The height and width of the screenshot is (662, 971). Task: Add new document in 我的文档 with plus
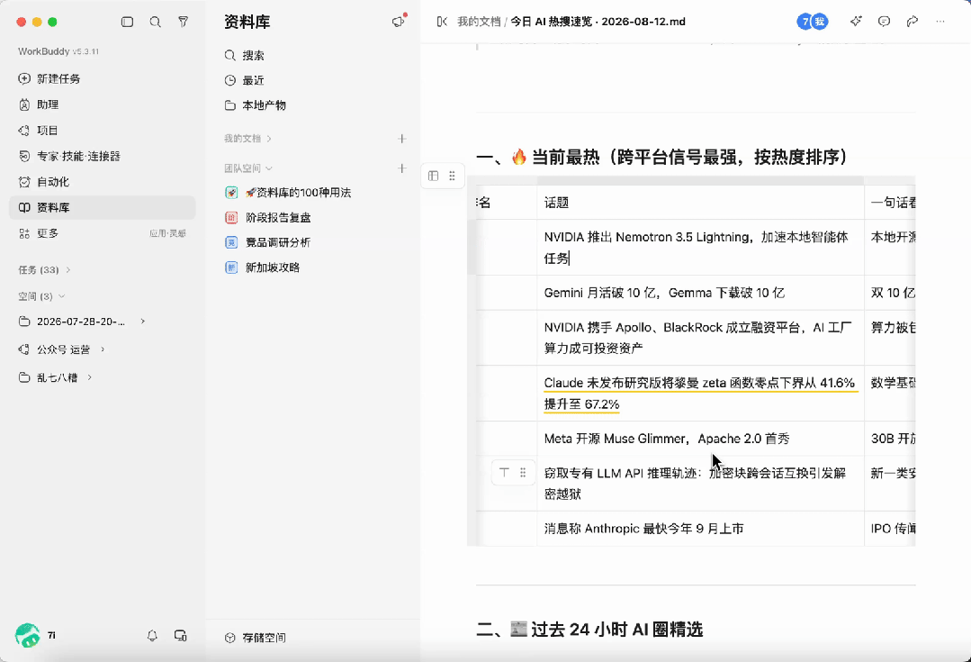click(x=402, y=139)
